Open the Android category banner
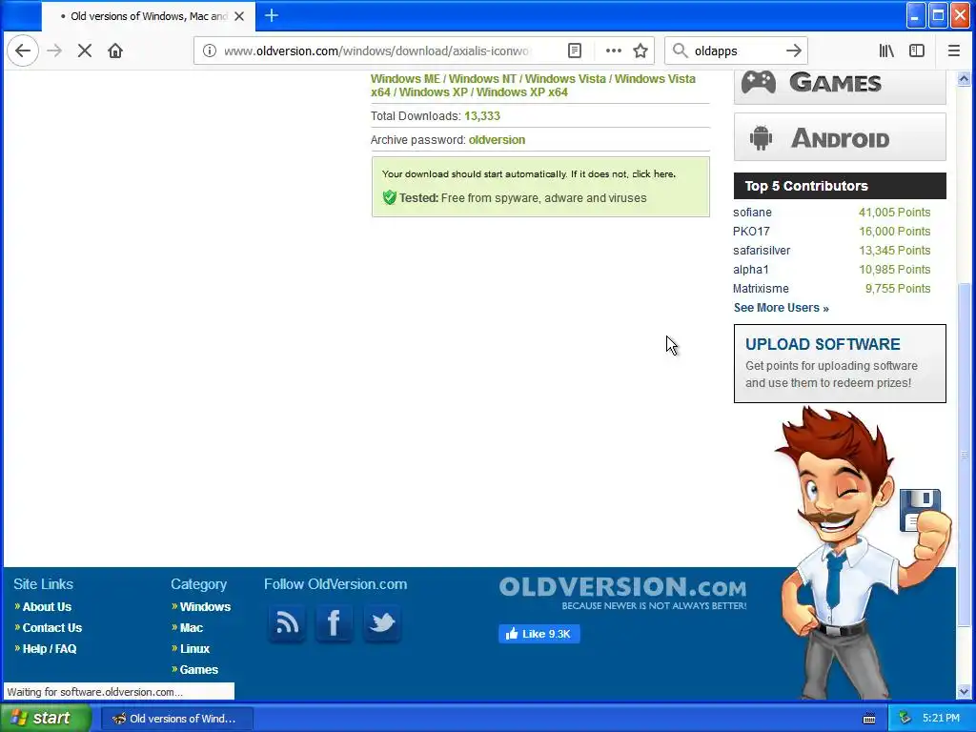 pos(840,137)
